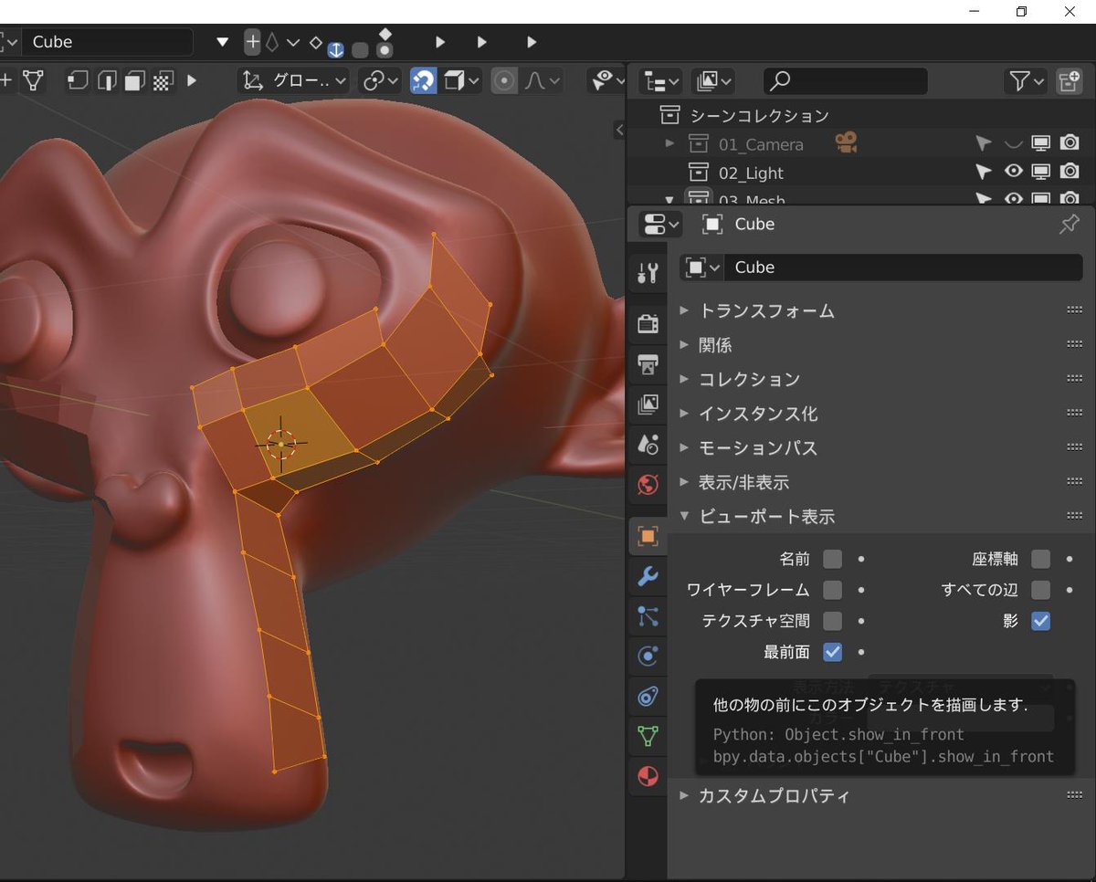Hide 02_Light collection with eye icon
This screenshot has width=1096, height=882.
click(1012, 172)
